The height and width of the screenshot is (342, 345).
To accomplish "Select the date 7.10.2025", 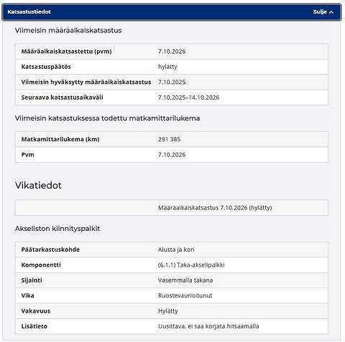I will point(172,82).
